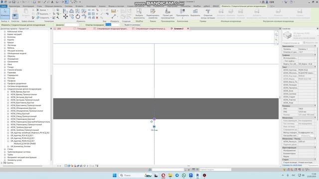Click the Save icon in quick access toolbar
This screenshot has height=179, width=319.
(13, 2)
